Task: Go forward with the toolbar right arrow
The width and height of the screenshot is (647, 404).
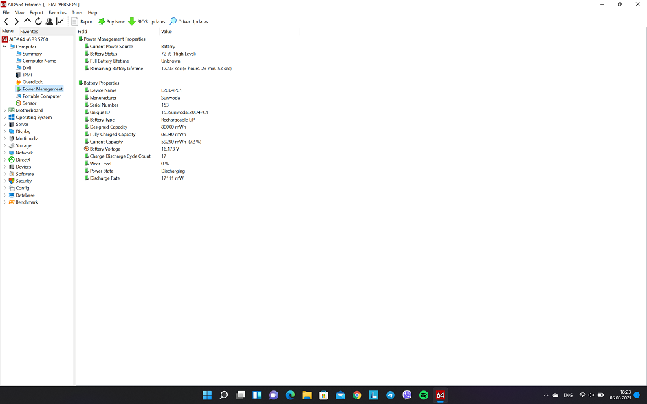Action: click(17, 21)
